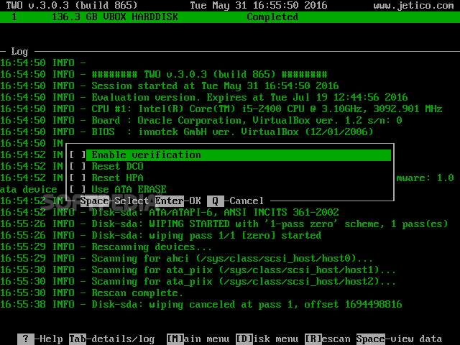
Task: Click the 'Board : Oracle Corporation' log line
Action: [201, 120]
